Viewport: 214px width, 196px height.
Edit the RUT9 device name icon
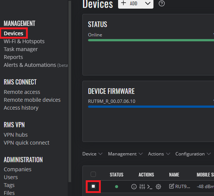point(172,186)
